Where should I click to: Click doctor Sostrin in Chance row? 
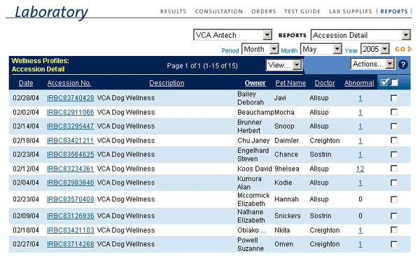point(321,155)
